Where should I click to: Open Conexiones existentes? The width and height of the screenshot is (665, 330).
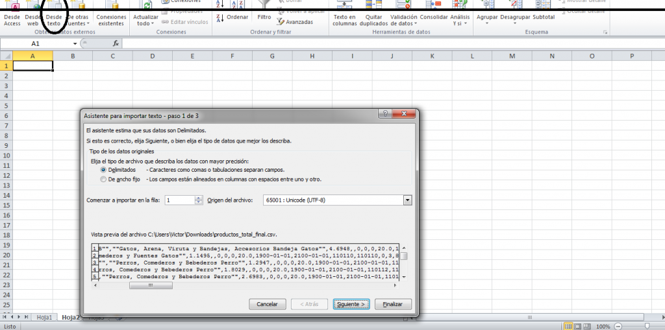click(111, 16)
